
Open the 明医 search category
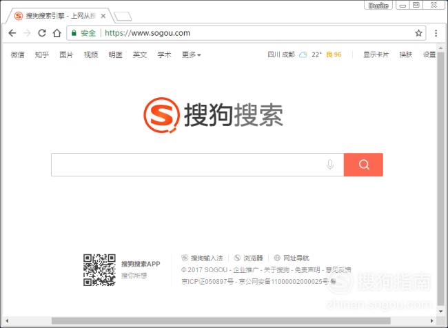click(115, 54)
